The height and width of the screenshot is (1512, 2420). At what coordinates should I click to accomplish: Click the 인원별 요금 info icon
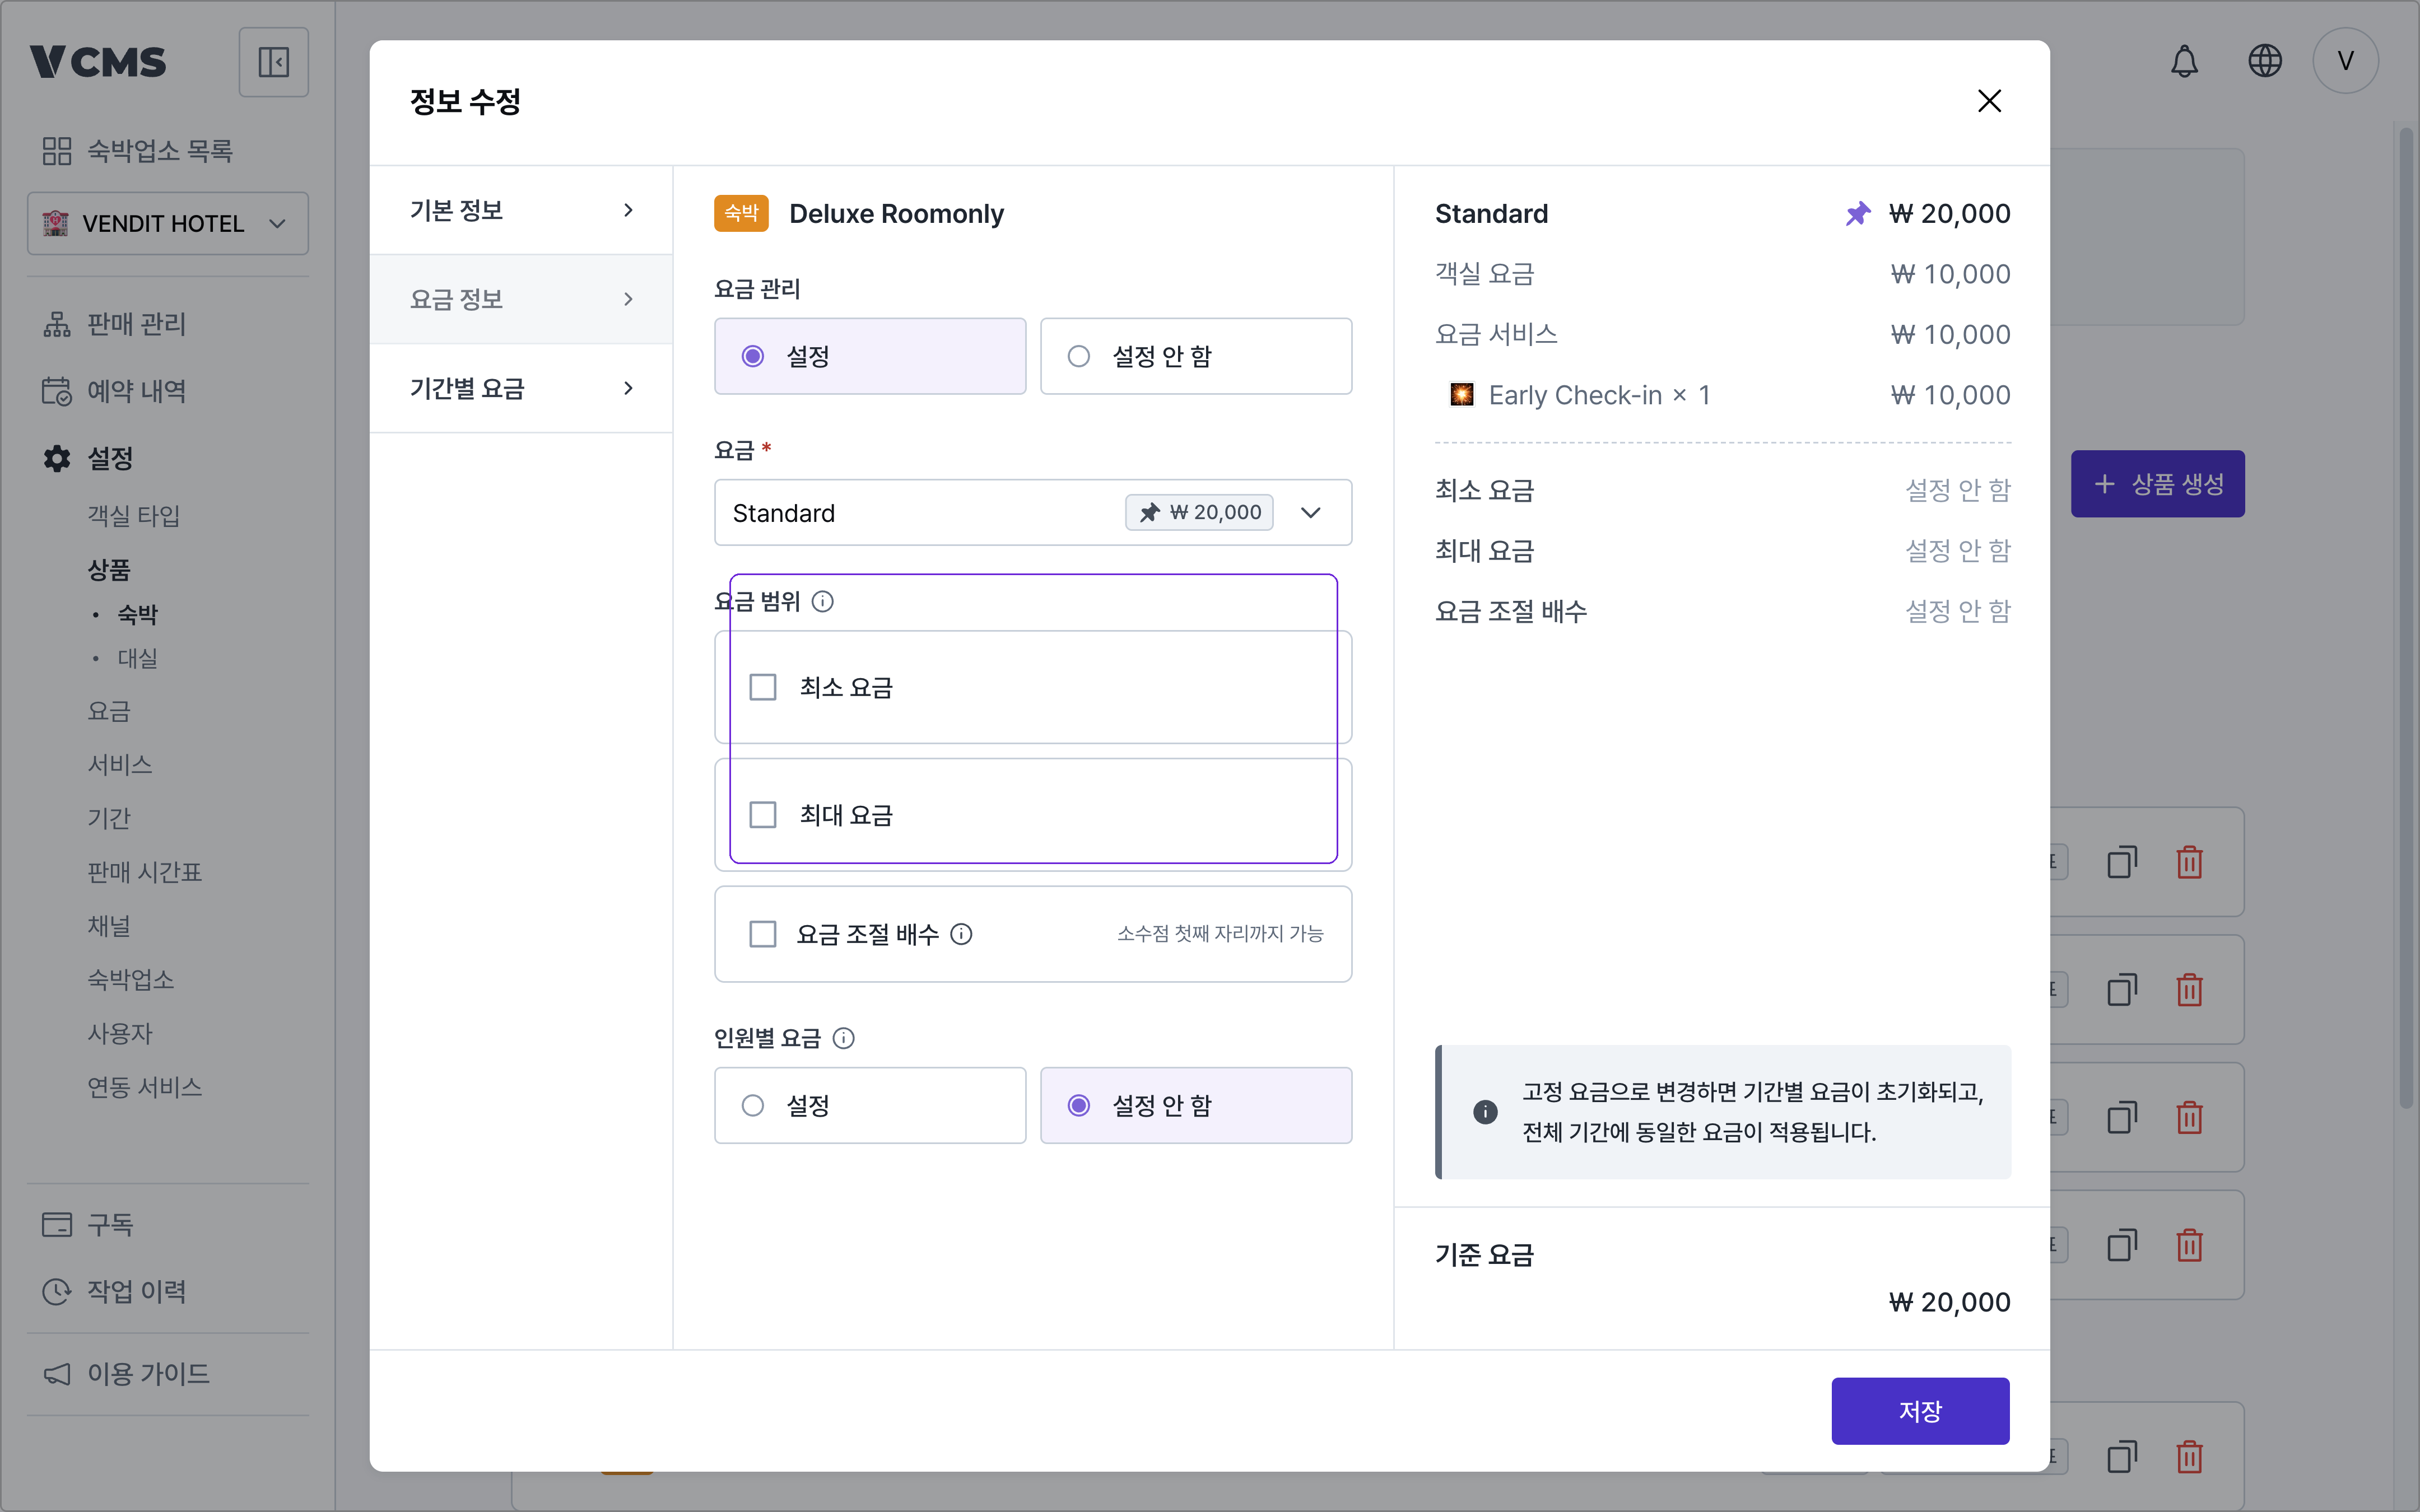pyautogui.click(x=843, y=1038)
